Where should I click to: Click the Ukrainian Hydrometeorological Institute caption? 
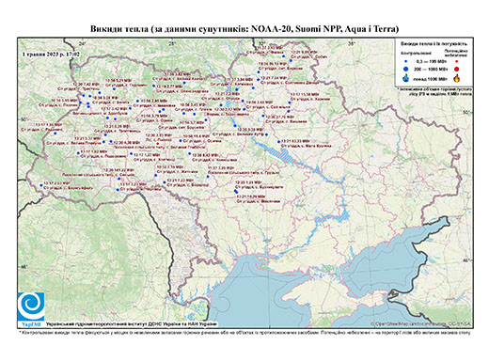(132, 324)
